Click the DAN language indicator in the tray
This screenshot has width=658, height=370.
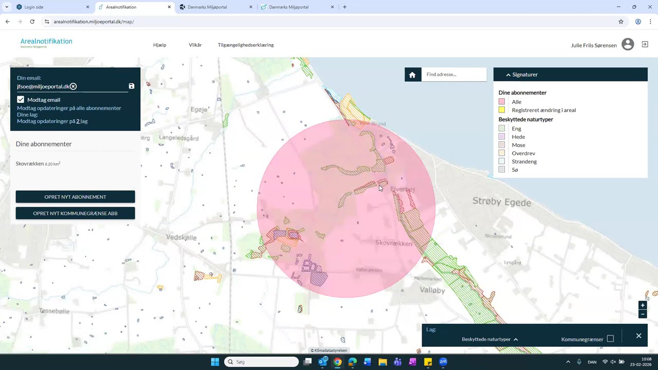(592, 362)
